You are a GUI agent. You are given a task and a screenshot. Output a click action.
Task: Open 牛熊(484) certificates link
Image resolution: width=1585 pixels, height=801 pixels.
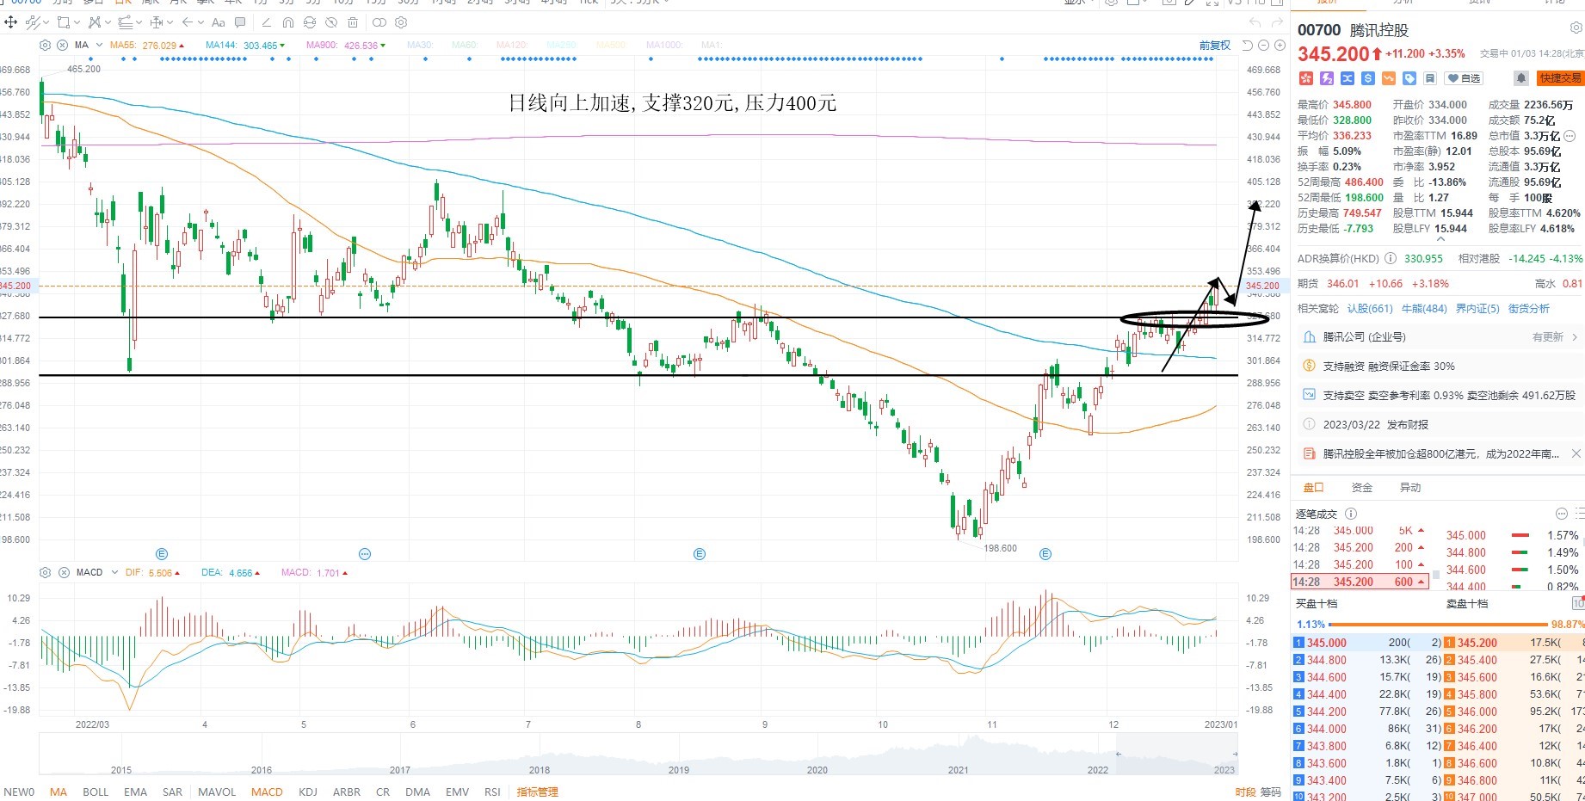click(1424, 308)
